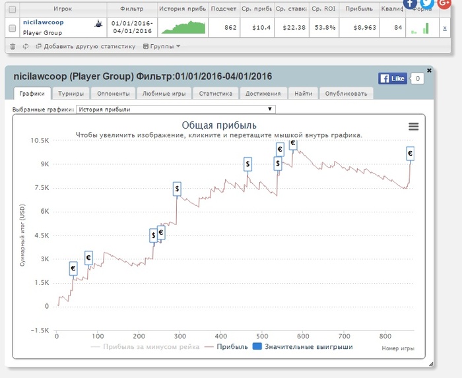The height and width of the screenshot is (378, 462).
Task: Open the 'Оппоненты' tab
Action: [x=113, y=94]
